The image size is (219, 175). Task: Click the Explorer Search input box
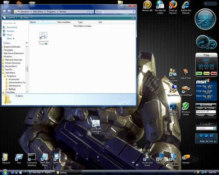click(x=113, y=12)
